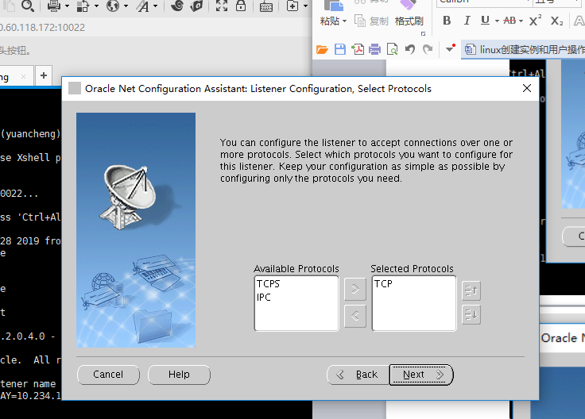Image resolution: width=585 pixels, height=419 pixels.
Task: Open Help for protocol selection
Action: pos(179,375)
